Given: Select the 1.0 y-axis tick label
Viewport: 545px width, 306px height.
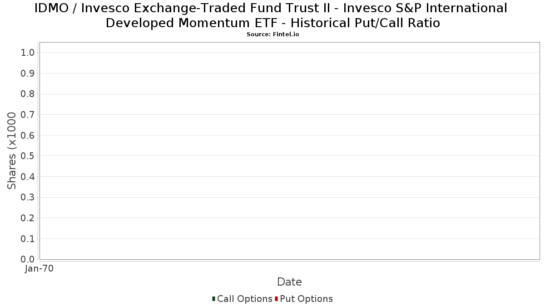Looking at the screenshot, I should (28, 53).
